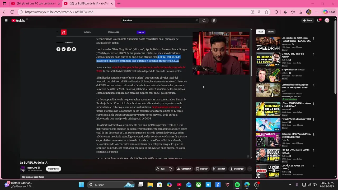Open the browser split screen icon
The height and width of the screenshot is (190, 338).
coord(252,12)
